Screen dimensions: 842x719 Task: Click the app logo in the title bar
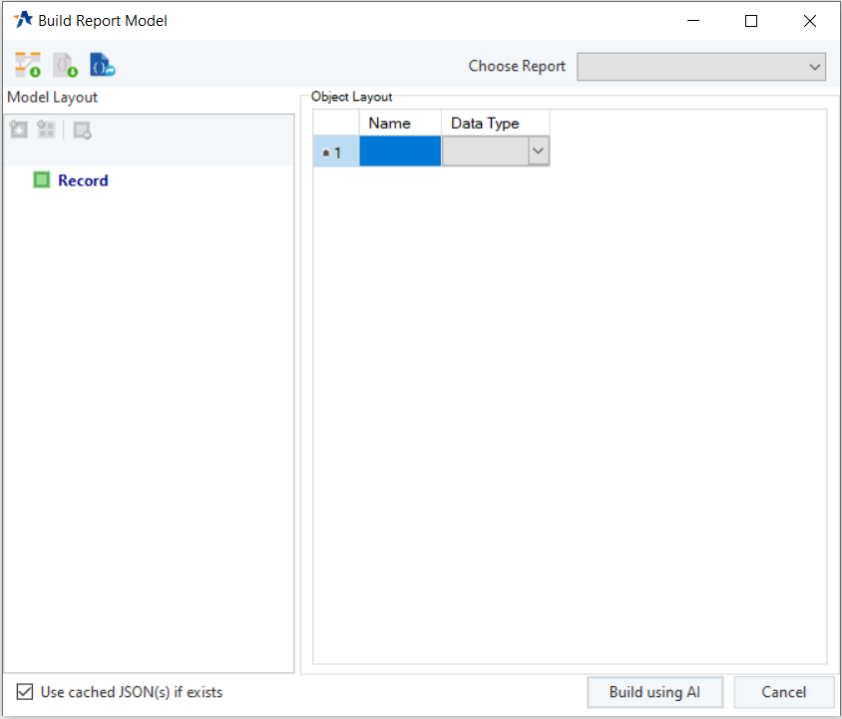coord(22,20)
